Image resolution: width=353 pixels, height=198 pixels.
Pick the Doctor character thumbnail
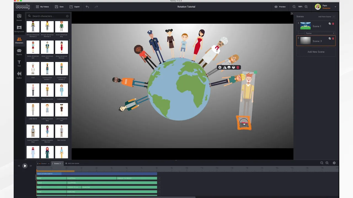pos(33,90)
